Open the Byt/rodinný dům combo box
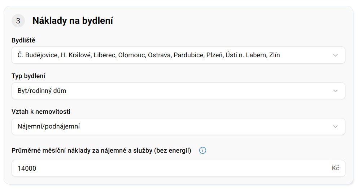The width and height of the screenshot is (362, 189). [x=173, y=91]
